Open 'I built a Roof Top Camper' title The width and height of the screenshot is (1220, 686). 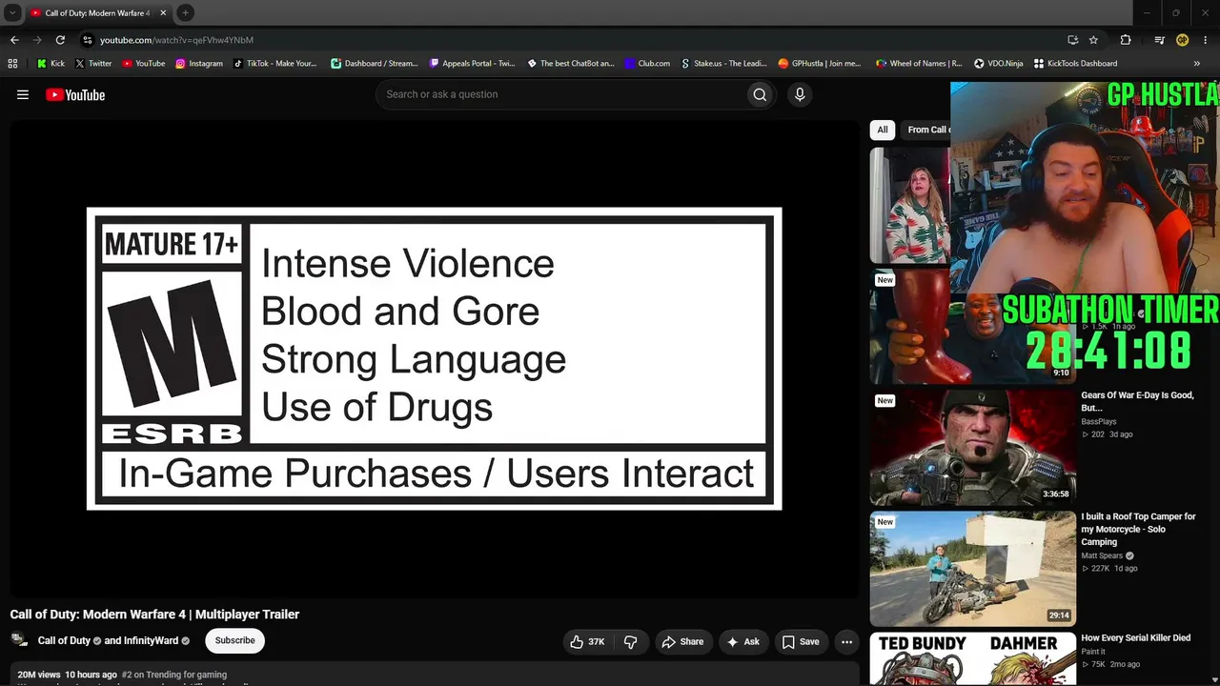(1138, 529)
